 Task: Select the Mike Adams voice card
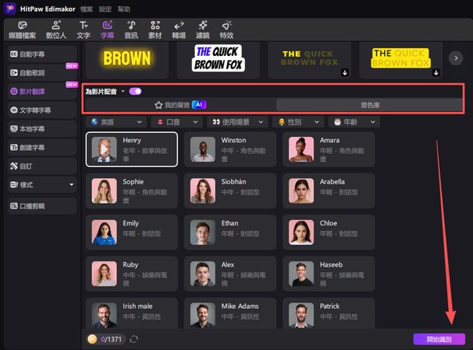(x=230, y=313)
